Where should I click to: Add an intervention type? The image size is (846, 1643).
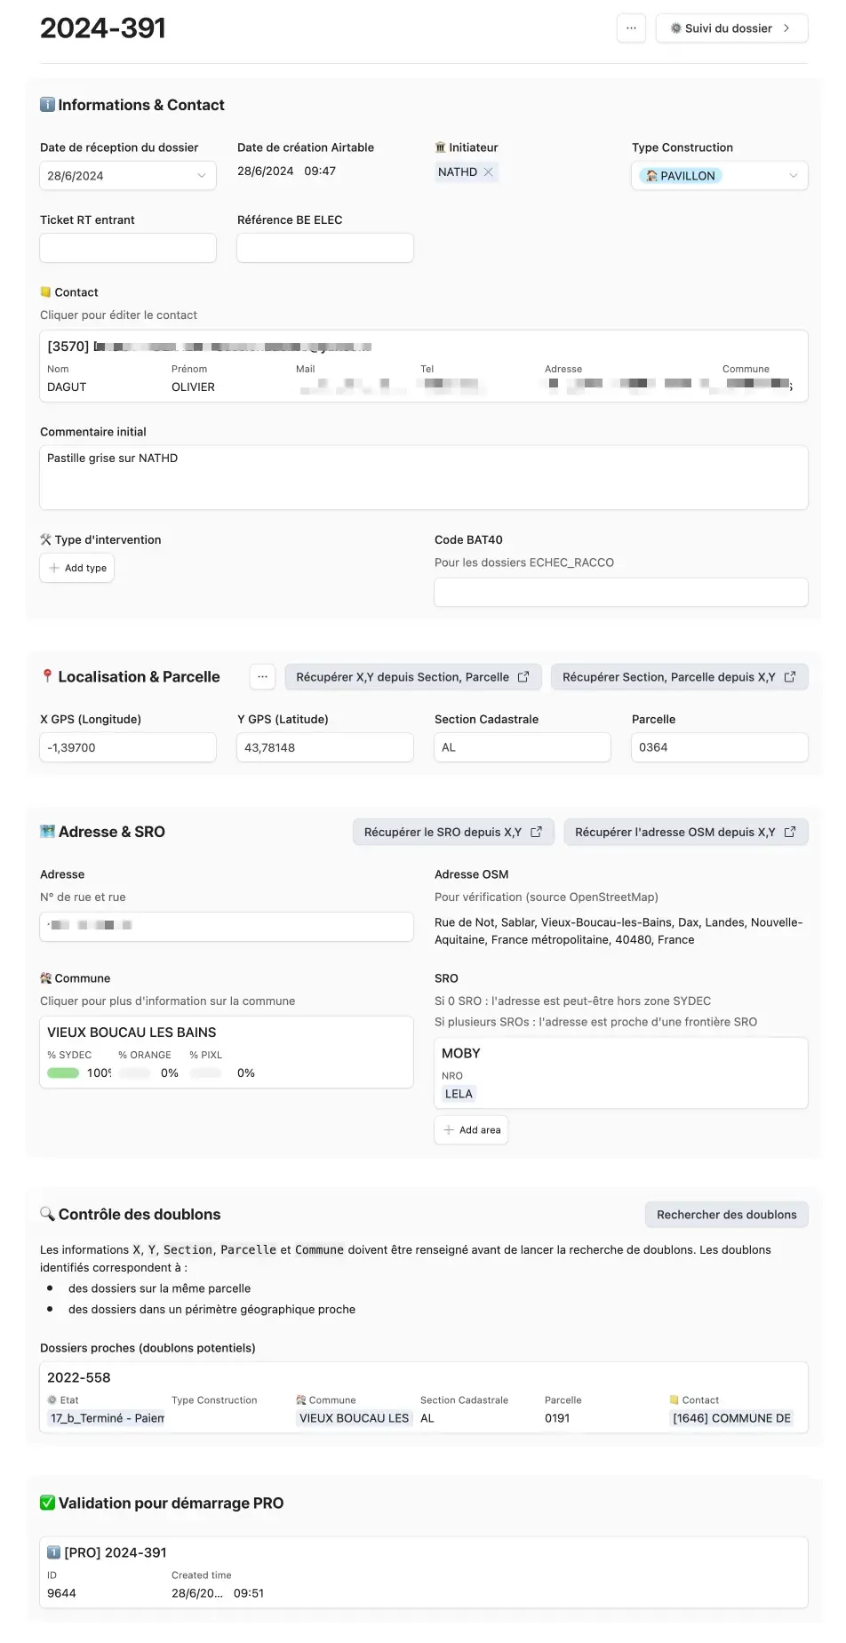coord(77,568)
